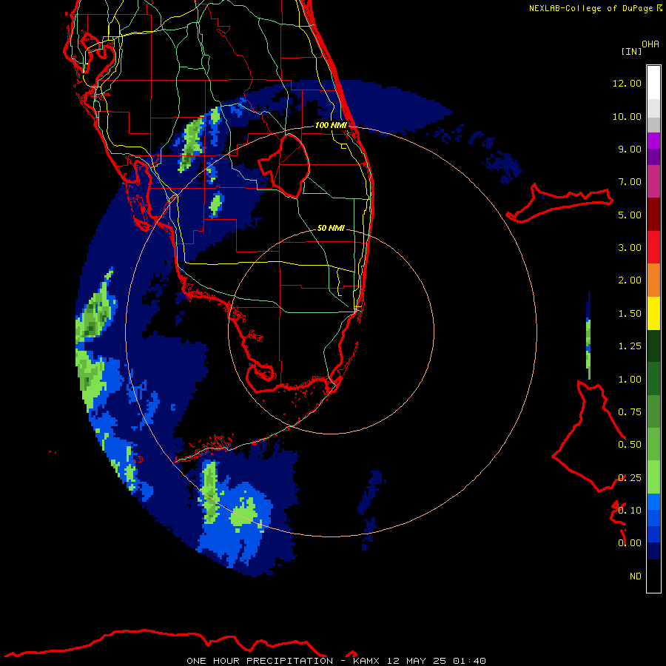Screen dimensions: 666x666
Task: Click the KAMX radar site identifier
Action: [x=366, y=661]
